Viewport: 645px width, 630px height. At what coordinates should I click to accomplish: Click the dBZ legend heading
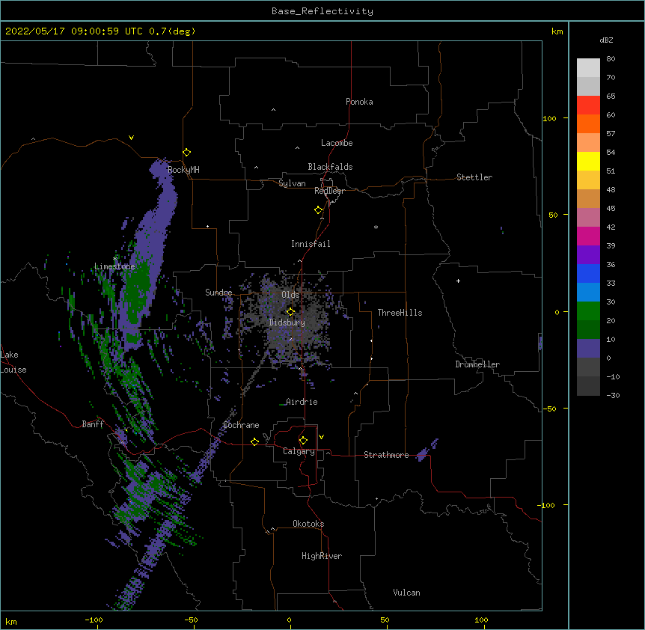606,40
